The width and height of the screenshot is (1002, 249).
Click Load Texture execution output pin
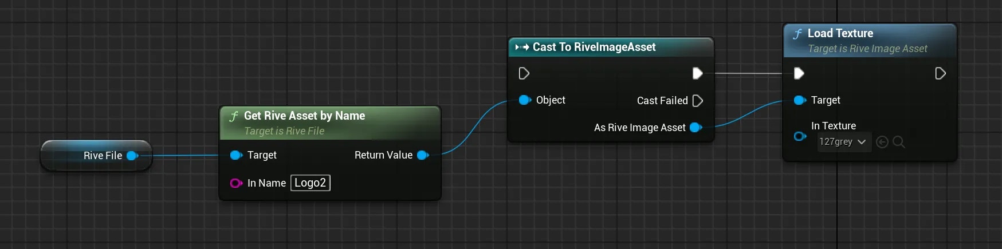[x=940, y=73]
